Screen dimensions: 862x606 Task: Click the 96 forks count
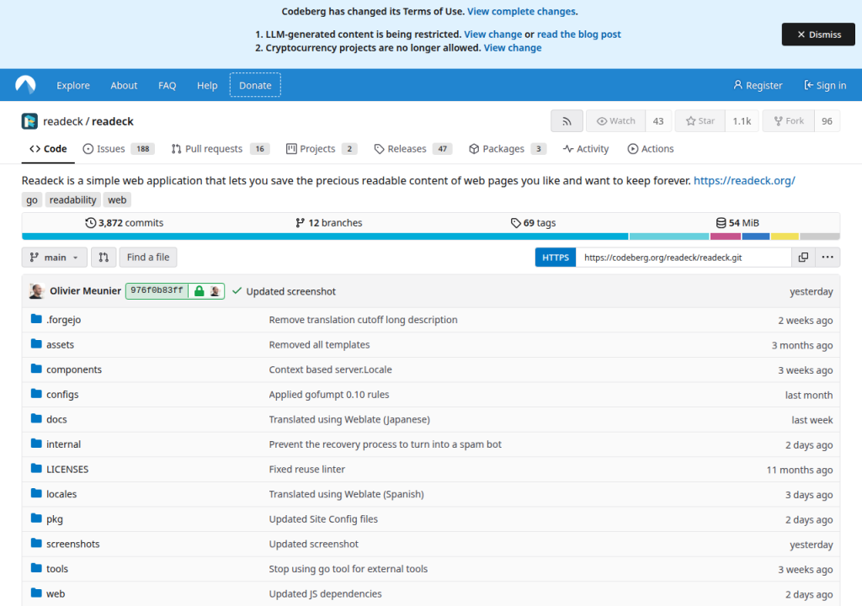827,121
